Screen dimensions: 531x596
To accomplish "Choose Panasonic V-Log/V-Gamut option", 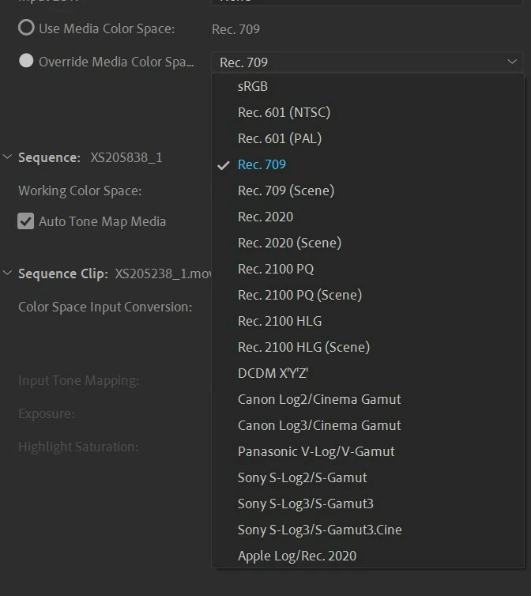I will [x=367, y=451].
